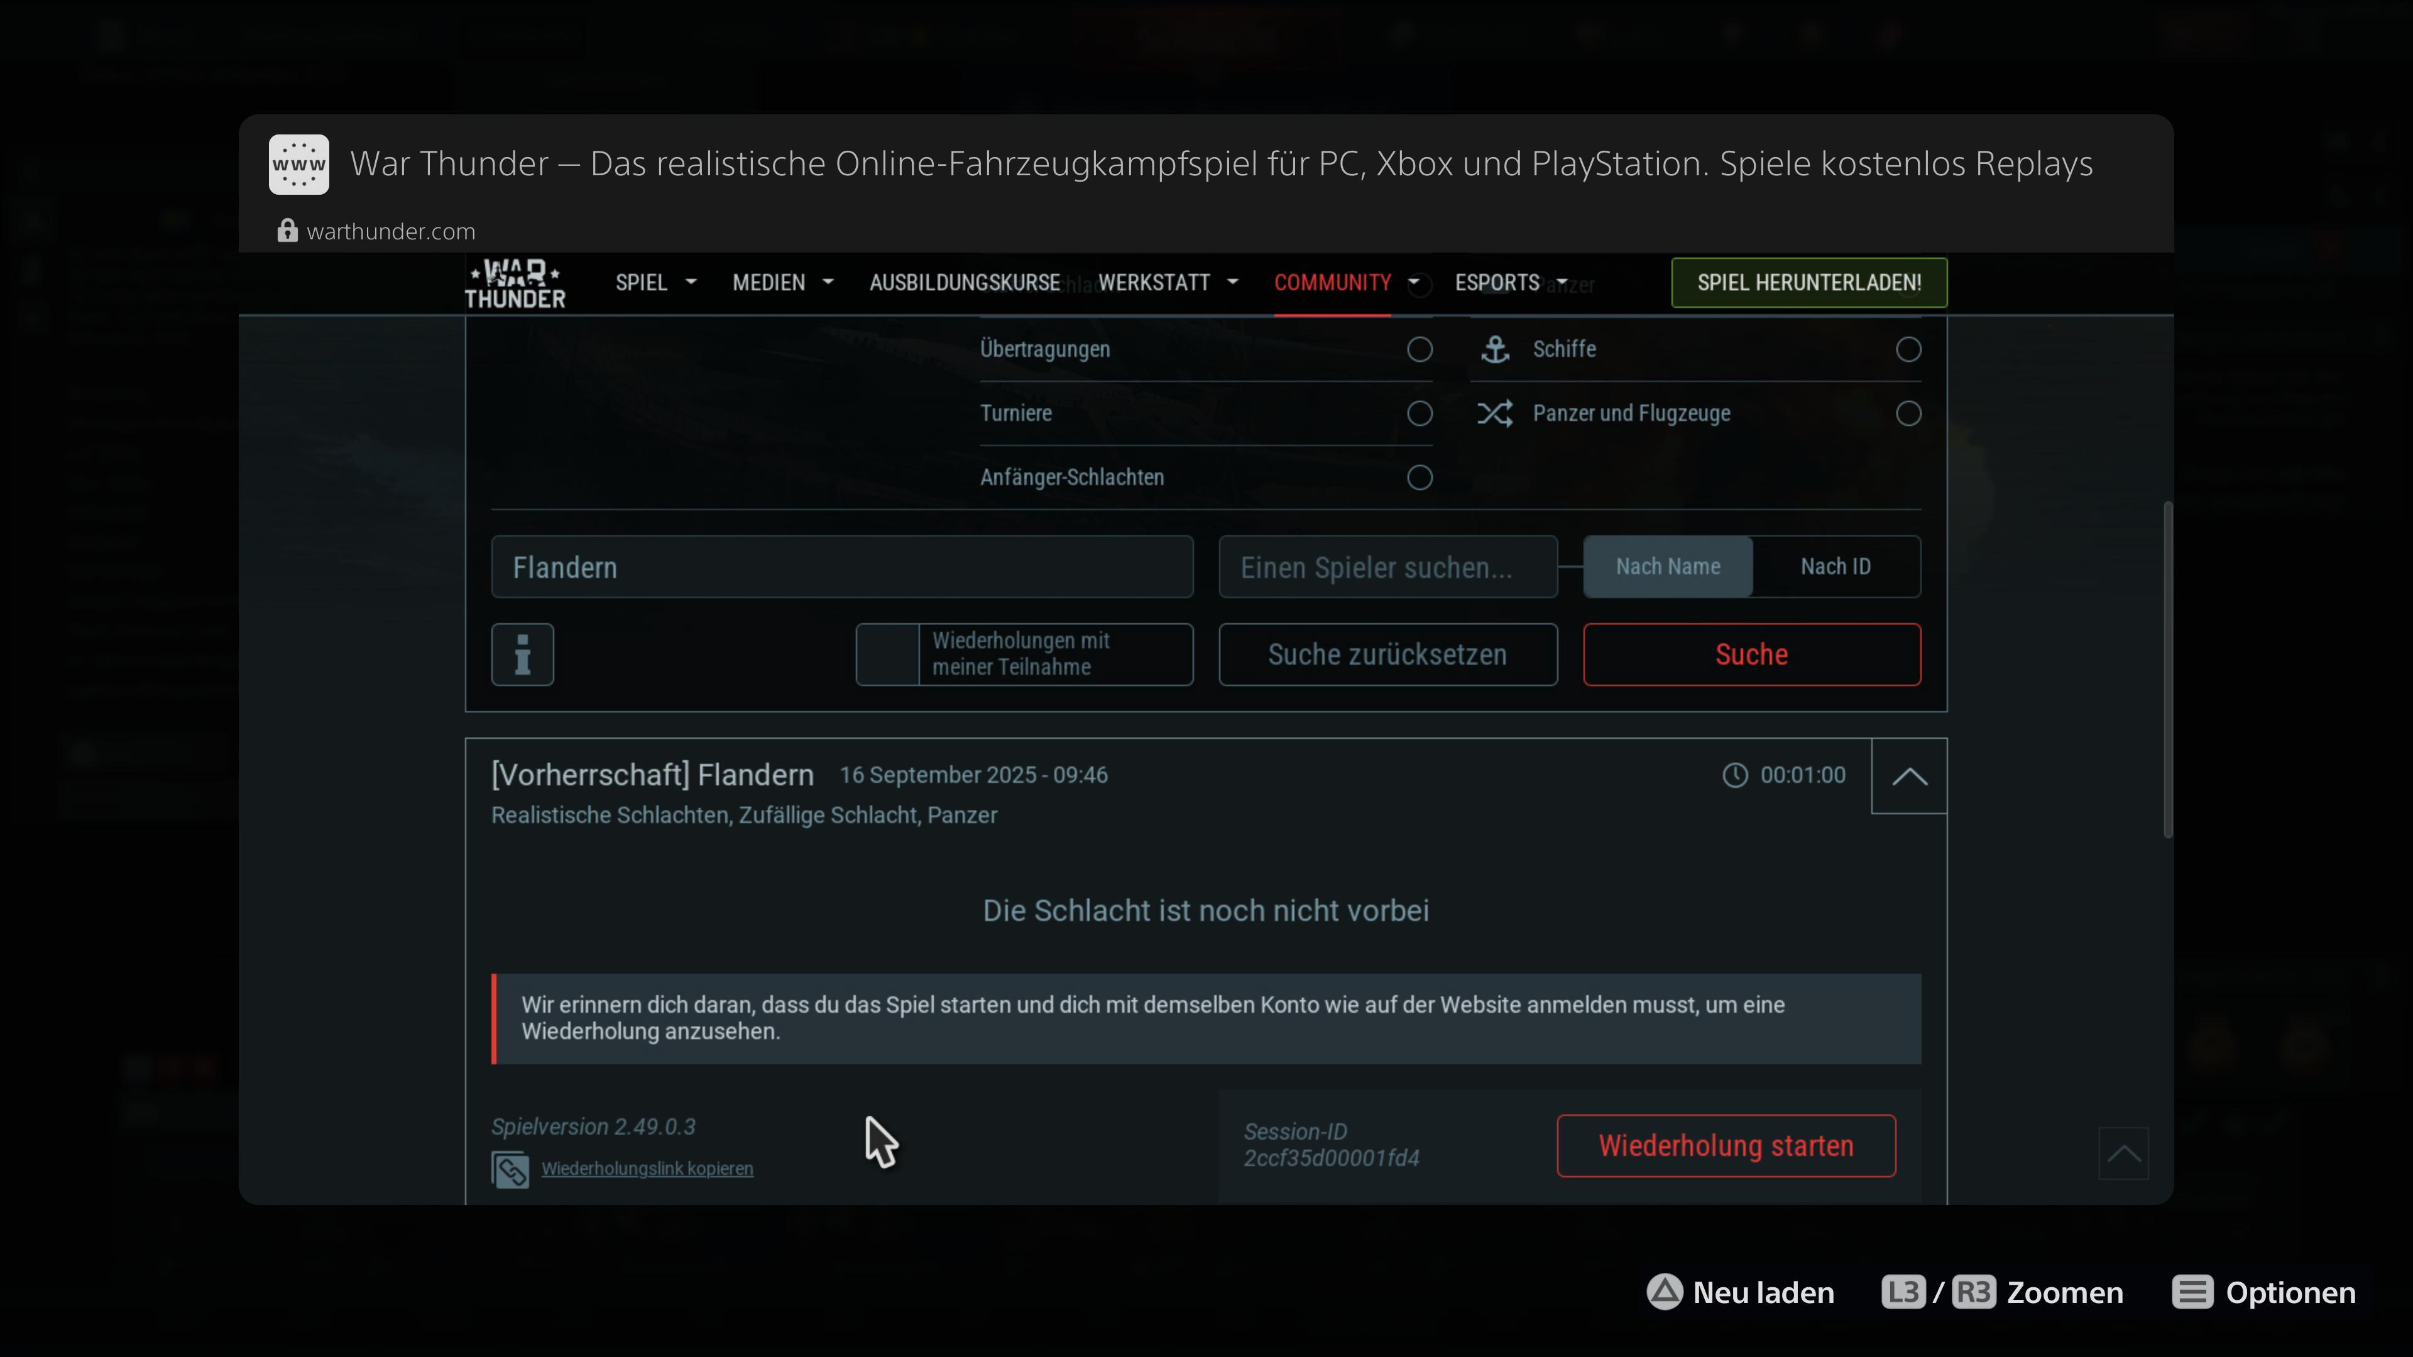Click the vertical page scrollbar

click(2167, 670)
